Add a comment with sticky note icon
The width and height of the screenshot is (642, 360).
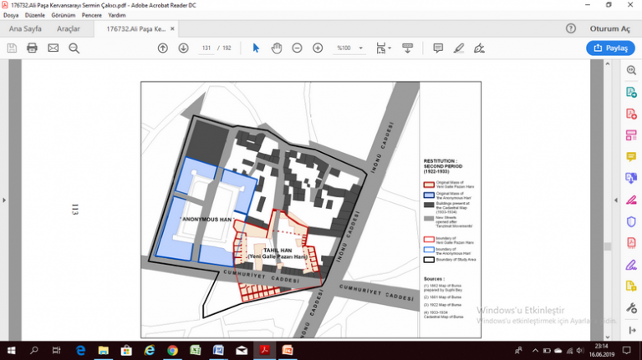pos(438,48)
